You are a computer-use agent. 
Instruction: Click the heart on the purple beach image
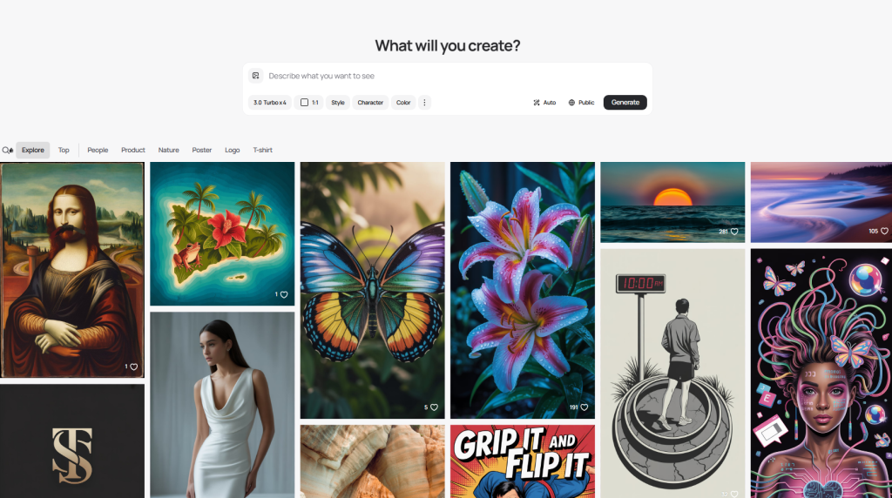tap(885, 231)
